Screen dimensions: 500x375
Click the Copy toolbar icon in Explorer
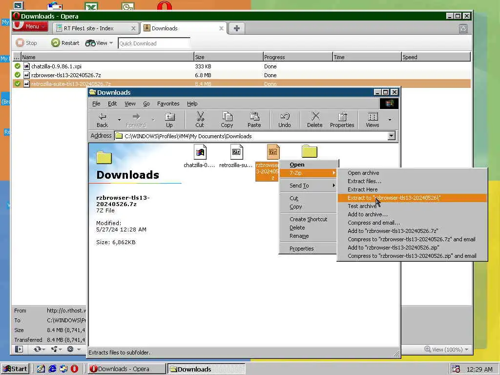pyautogui.click(x=227, y=120)
